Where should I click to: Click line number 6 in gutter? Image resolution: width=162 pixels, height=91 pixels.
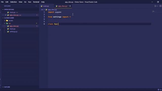point(44,24)
